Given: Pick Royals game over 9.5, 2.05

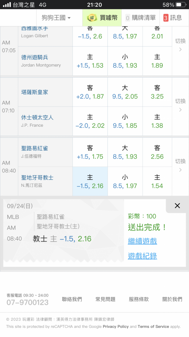Looking at the screenshot, I should coord(125,92).
